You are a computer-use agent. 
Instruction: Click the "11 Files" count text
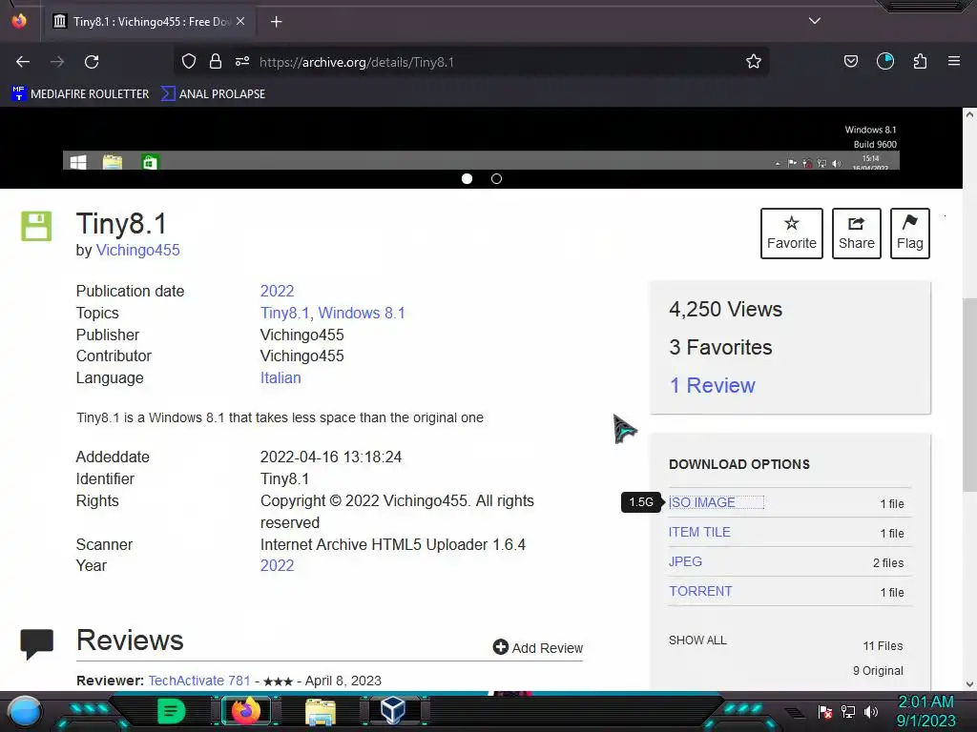[x=883, y=646]
